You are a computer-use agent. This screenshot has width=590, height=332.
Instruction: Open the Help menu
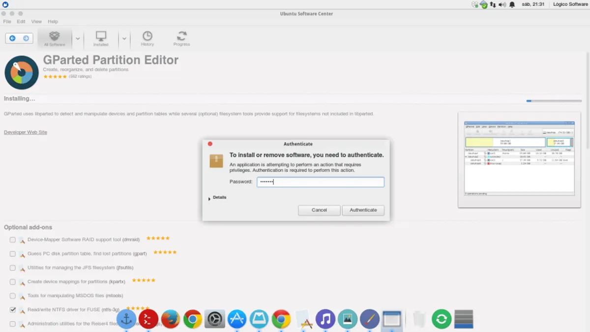click(x=53, y=22)
